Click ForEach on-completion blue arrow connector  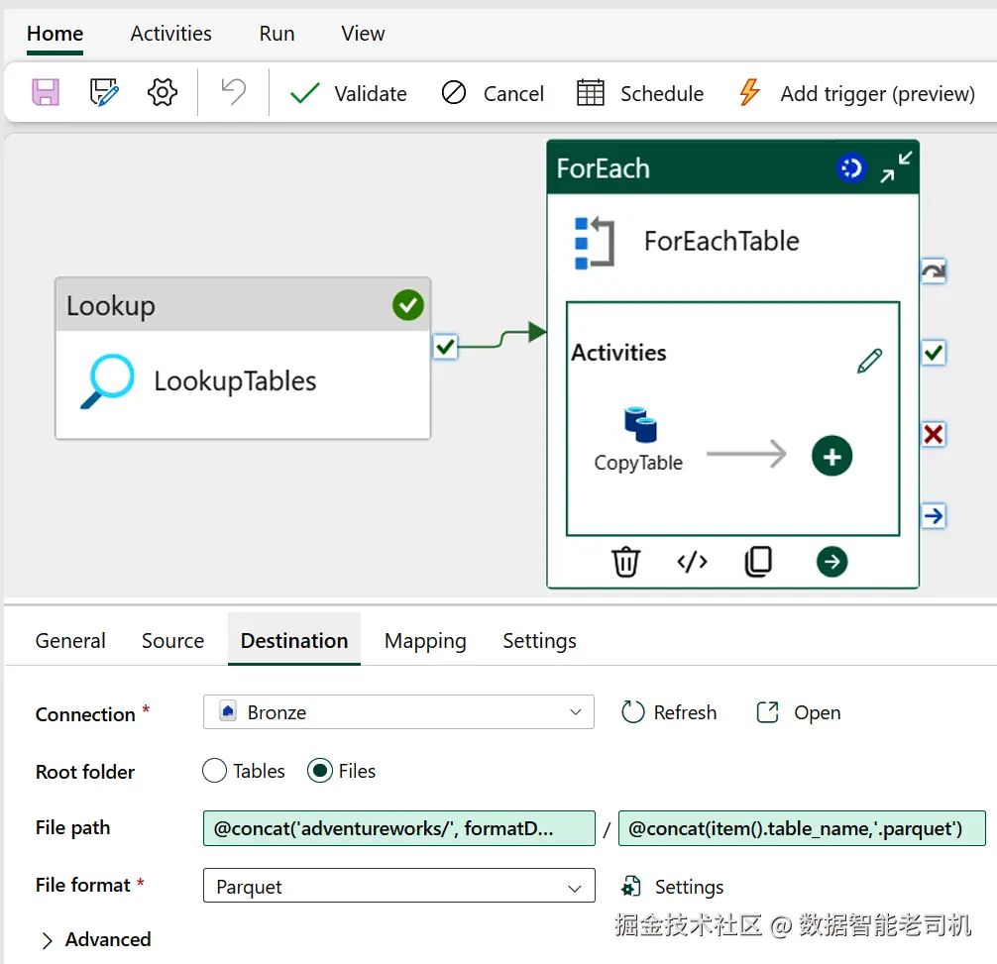click(x=934, y=515)
